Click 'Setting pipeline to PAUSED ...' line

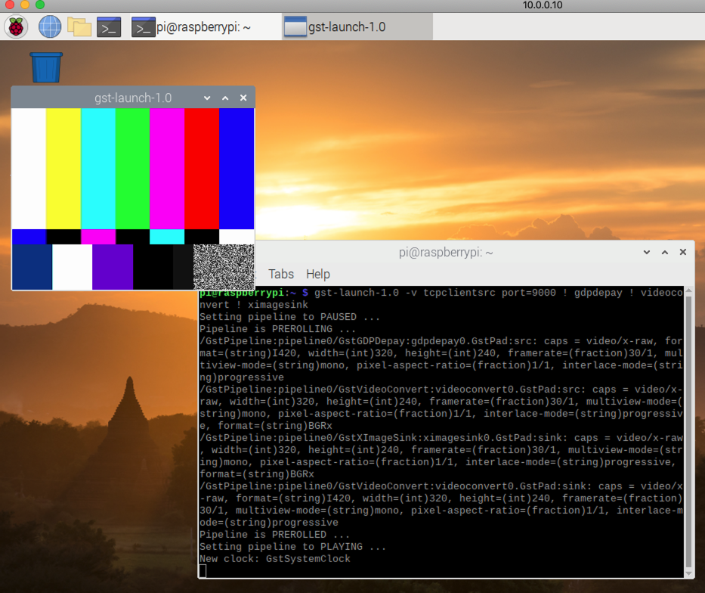pos(289,317)
